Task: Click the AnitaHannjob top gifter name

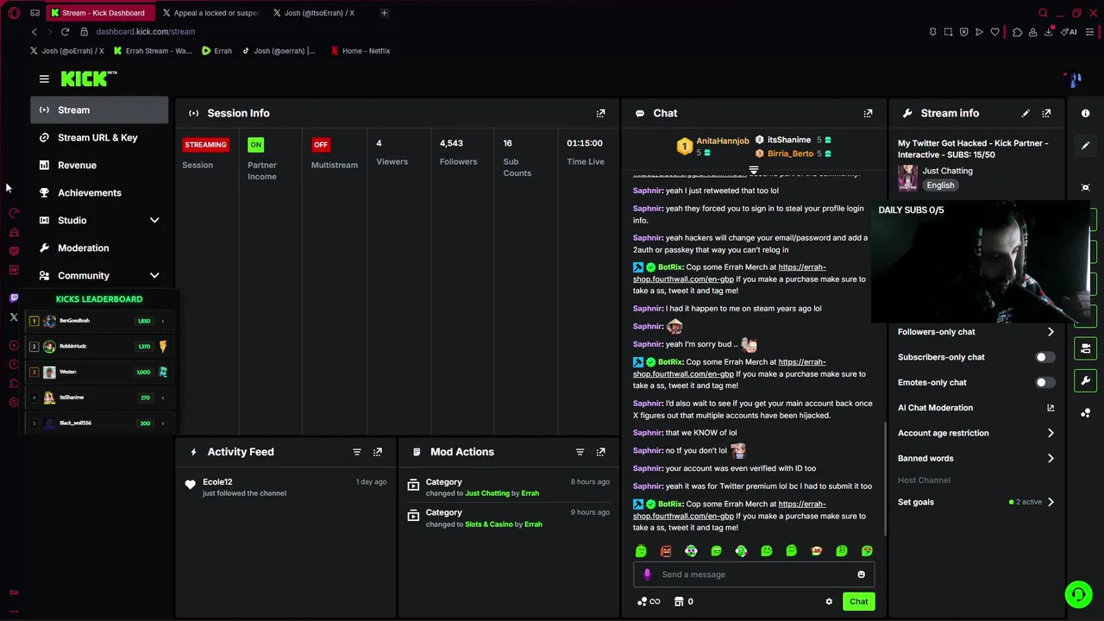Action: pos(723,141)
